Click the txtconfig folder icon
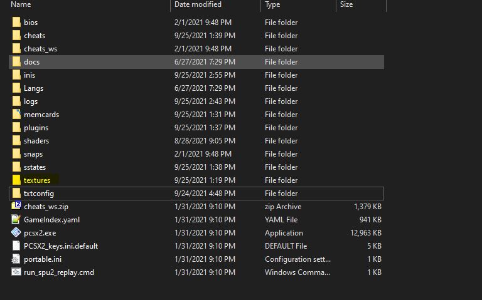Viewport: 482px width, 300px height. click(x=16, y=194)
